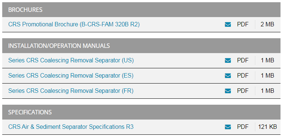This screenshot has height=137, width=282.
Task: Click envelope icon for Separator (ES) manual
Action: pos(228,76)
